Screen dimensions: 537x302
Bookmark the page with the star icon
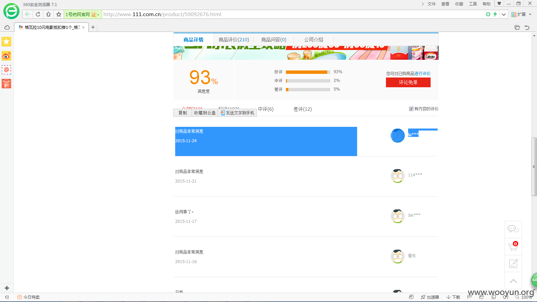point(59,14)
